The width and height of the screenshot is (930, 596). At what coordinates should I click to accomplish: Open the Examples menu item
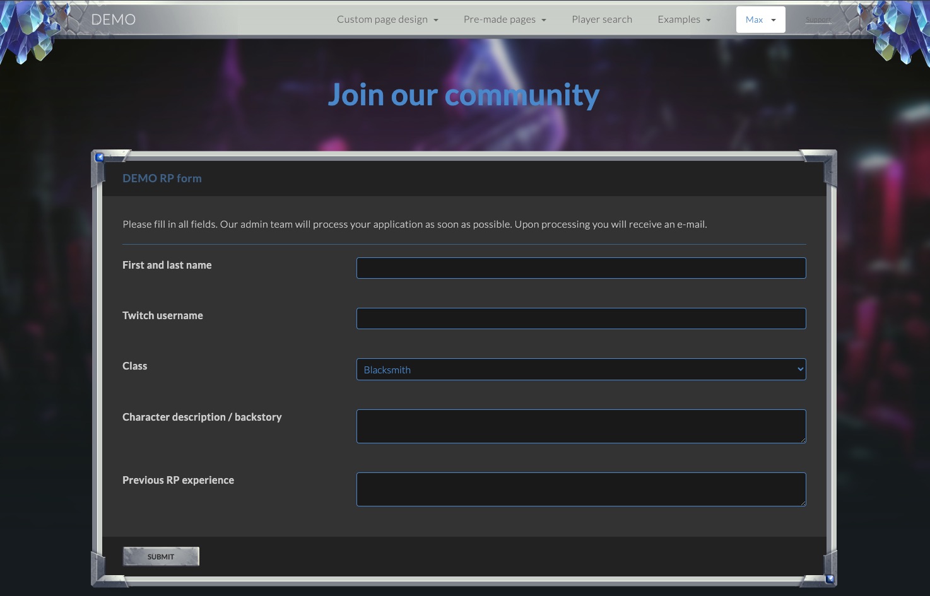(x=679, y=19)
